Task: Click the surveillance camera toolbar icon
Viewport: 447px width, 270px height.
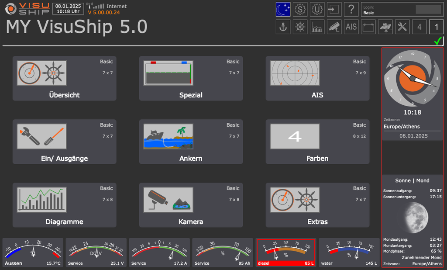Action: click(334, 27)
